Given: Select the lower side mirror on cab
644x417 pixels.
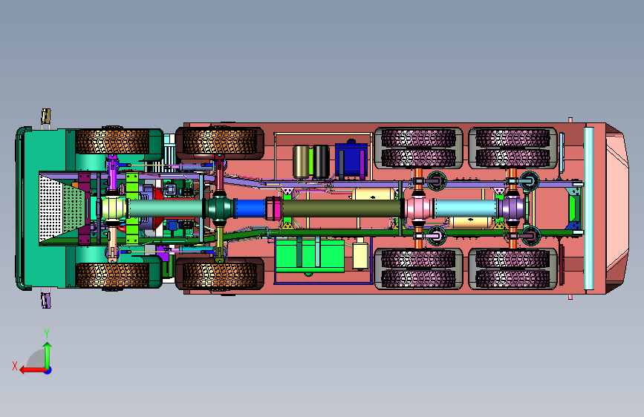Looking at the screenshot, I should click(x=46, y=300).
